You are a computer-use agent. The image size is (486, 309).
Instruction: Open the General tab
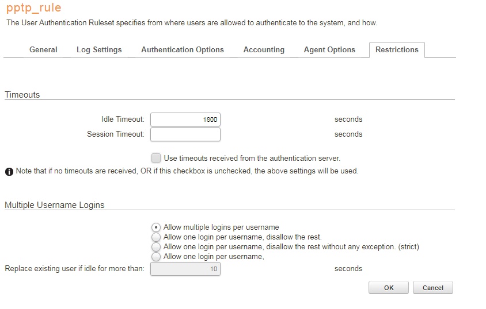pos(43,50)
